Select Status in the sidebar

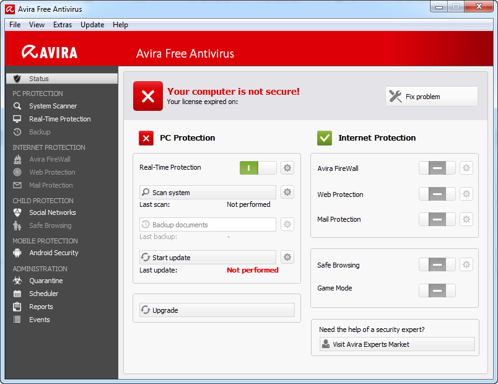62,79
